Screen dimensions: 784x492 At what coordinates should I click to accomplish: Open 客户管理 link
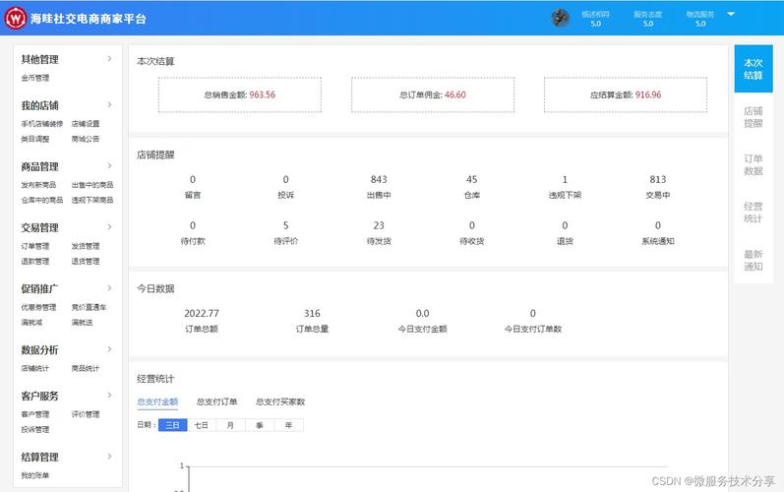click(35, 414)
